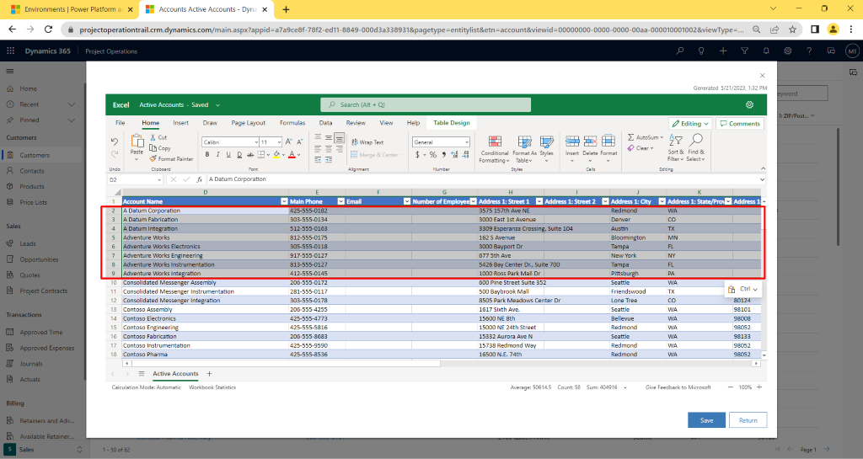Switch to the Page Layout tab
The width and height of the screenshot is (863, 459).
point(248,123)
